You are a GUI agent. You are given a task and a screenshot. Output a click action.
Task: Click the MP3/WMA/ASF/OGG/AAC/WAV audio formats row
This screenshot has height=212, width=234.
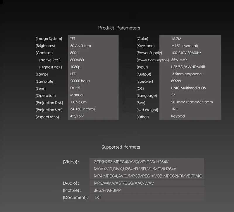pyautogui.click(x=147, y=183)
